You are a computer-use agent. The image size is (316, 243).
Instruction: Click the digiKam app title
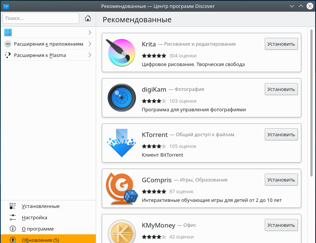point(154,89)
